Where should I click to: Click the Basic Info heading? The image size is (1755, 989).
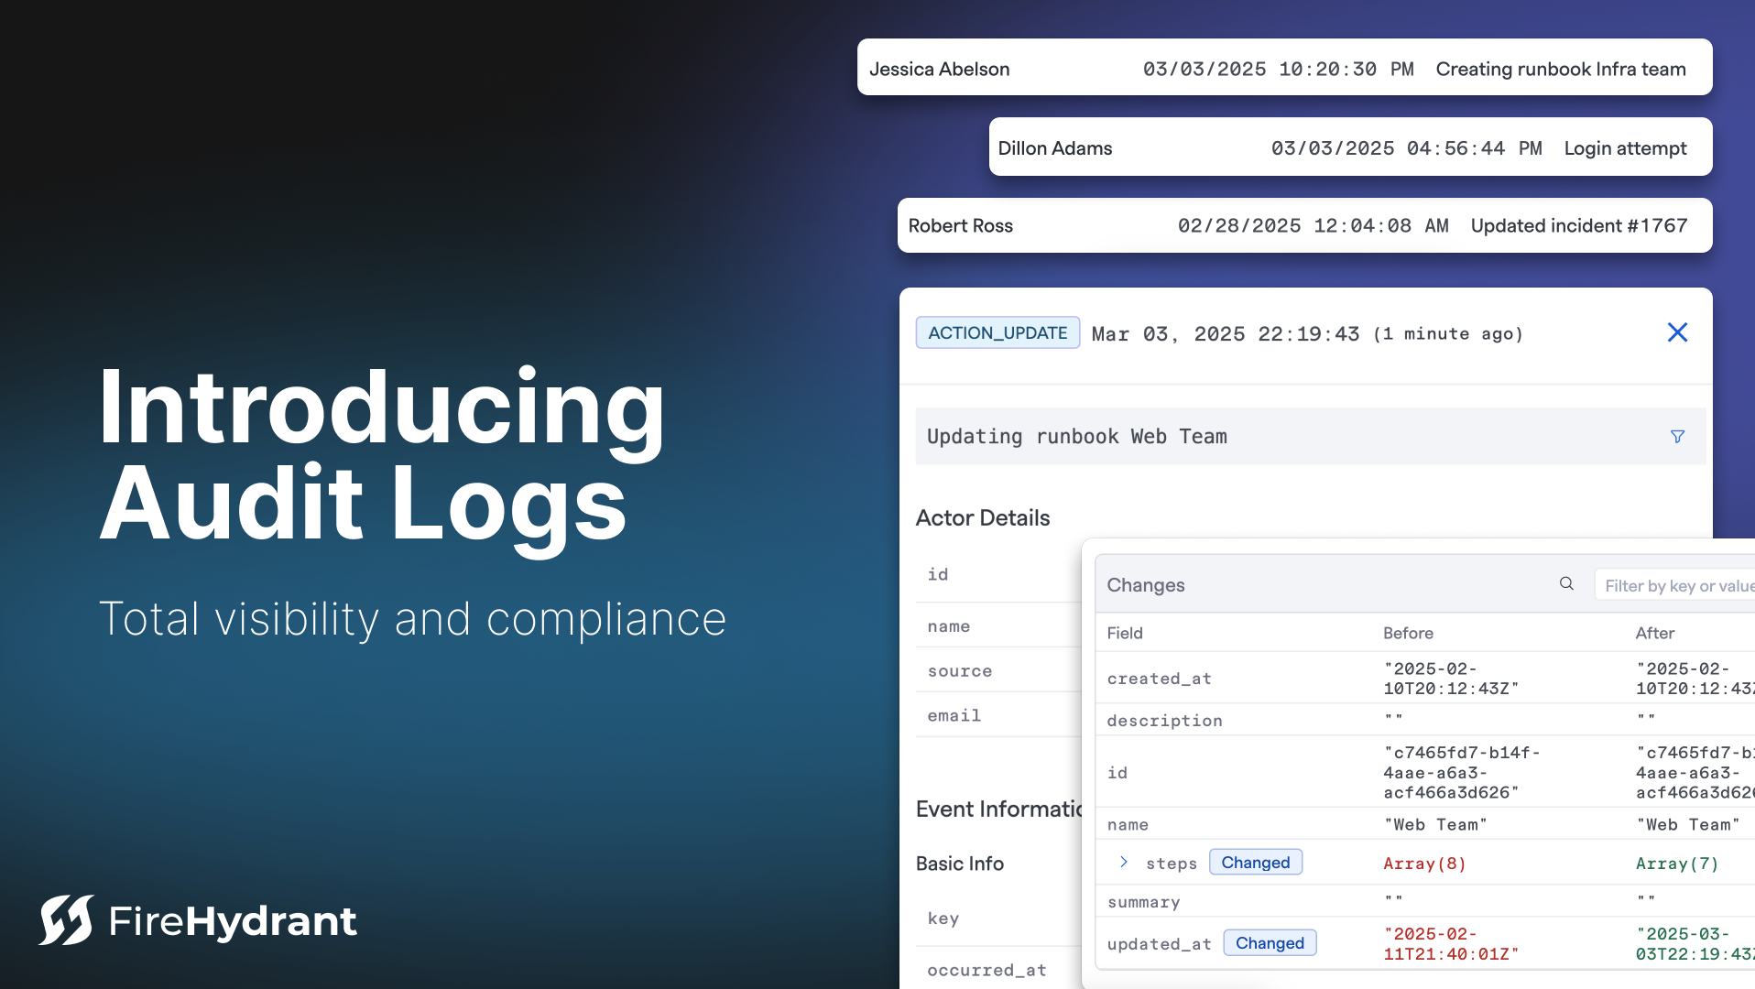click(x=960, y=864)
